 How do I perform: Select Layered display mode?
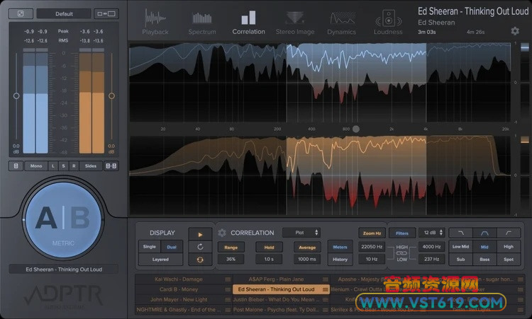(x=160, y=260)
